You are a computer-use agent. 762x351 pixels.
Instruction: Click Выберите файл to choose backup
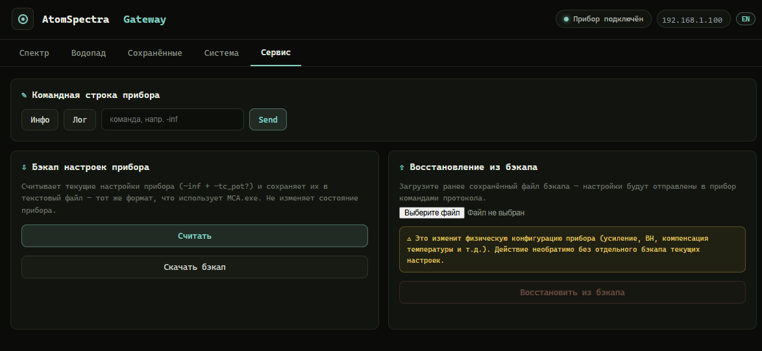click(432, 213)
